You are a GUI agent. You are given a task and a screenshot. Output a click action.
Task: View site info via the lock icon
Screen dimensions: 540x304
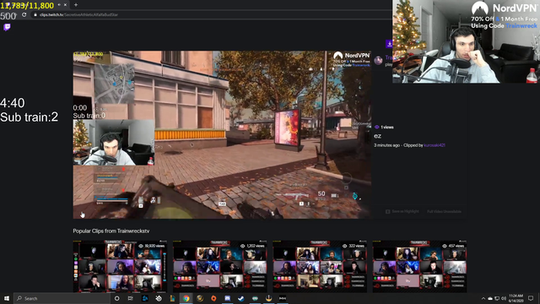point(35,15)
